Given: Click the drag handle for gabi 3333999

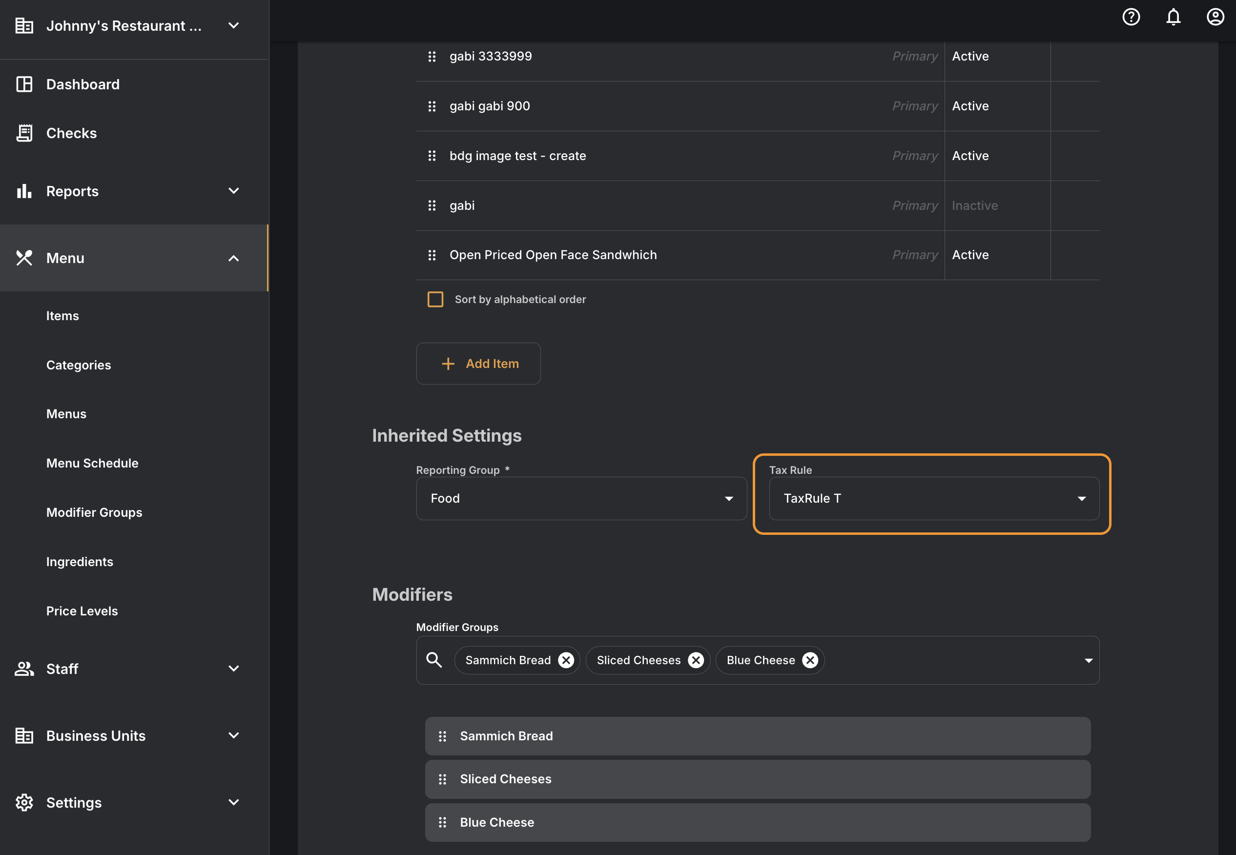Looking at the screenshot, I should click(x=432, y=56).
